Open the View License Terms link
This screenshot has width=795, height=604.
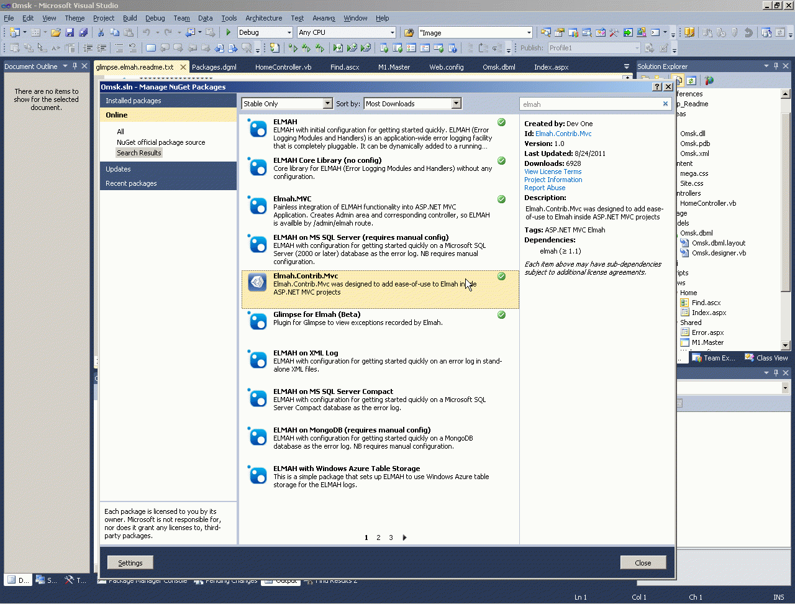pyautogui.click(x=553, y=172)
